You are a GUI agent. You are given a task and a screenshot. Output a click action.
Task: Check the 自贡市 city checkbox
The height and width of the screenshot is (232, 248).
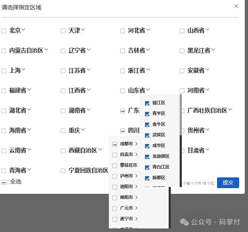pyautogui.click(x=115, y=155)
